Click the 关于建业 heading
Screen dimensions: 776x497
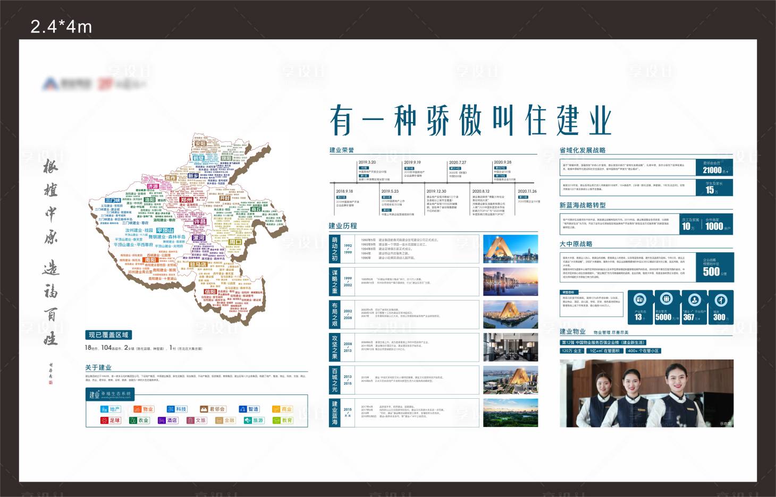tap(98, 367)
